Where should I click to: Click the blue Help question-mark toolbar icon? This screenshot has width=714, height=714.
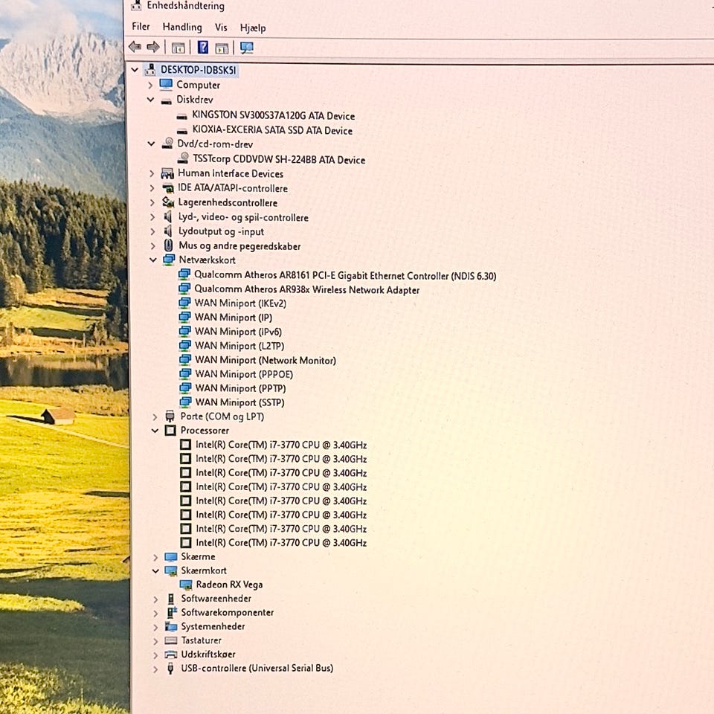(202, 47)
